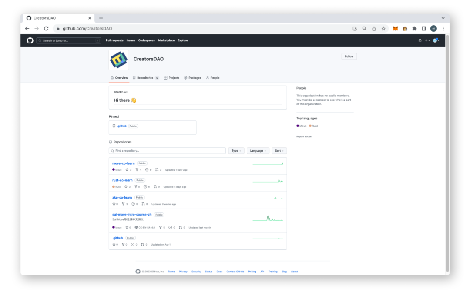470x292 pixels.
Task: Open the move-co-learn repository link
Action: coord(123,163)
